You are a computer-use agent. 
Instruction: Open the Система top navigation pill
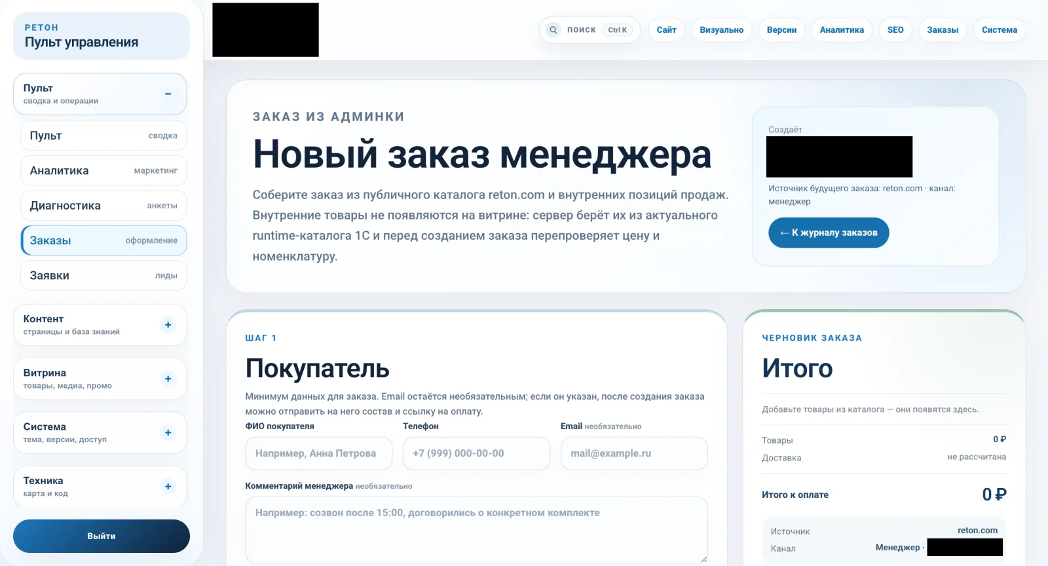1000,30
